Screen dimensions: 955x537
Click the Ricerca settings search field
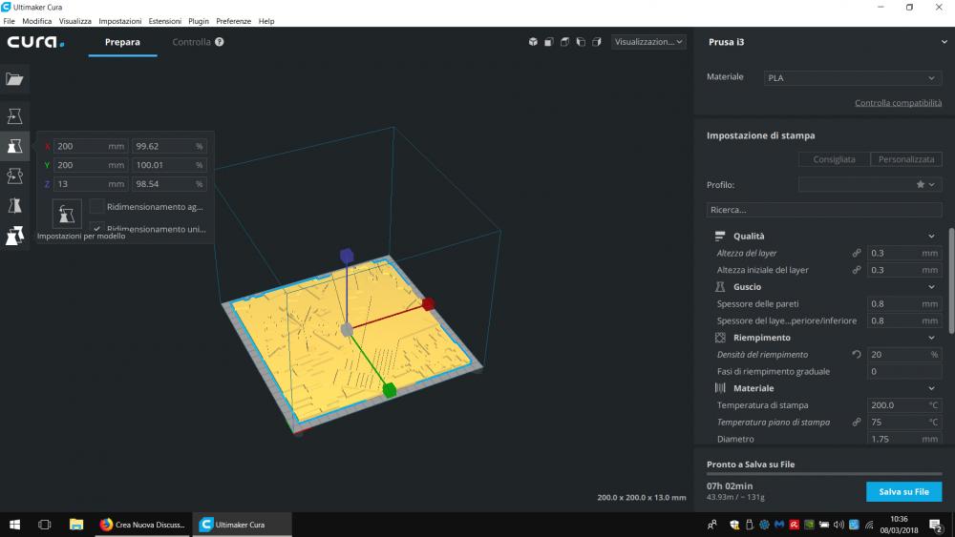pyautogui.click(x=823, y=209)
